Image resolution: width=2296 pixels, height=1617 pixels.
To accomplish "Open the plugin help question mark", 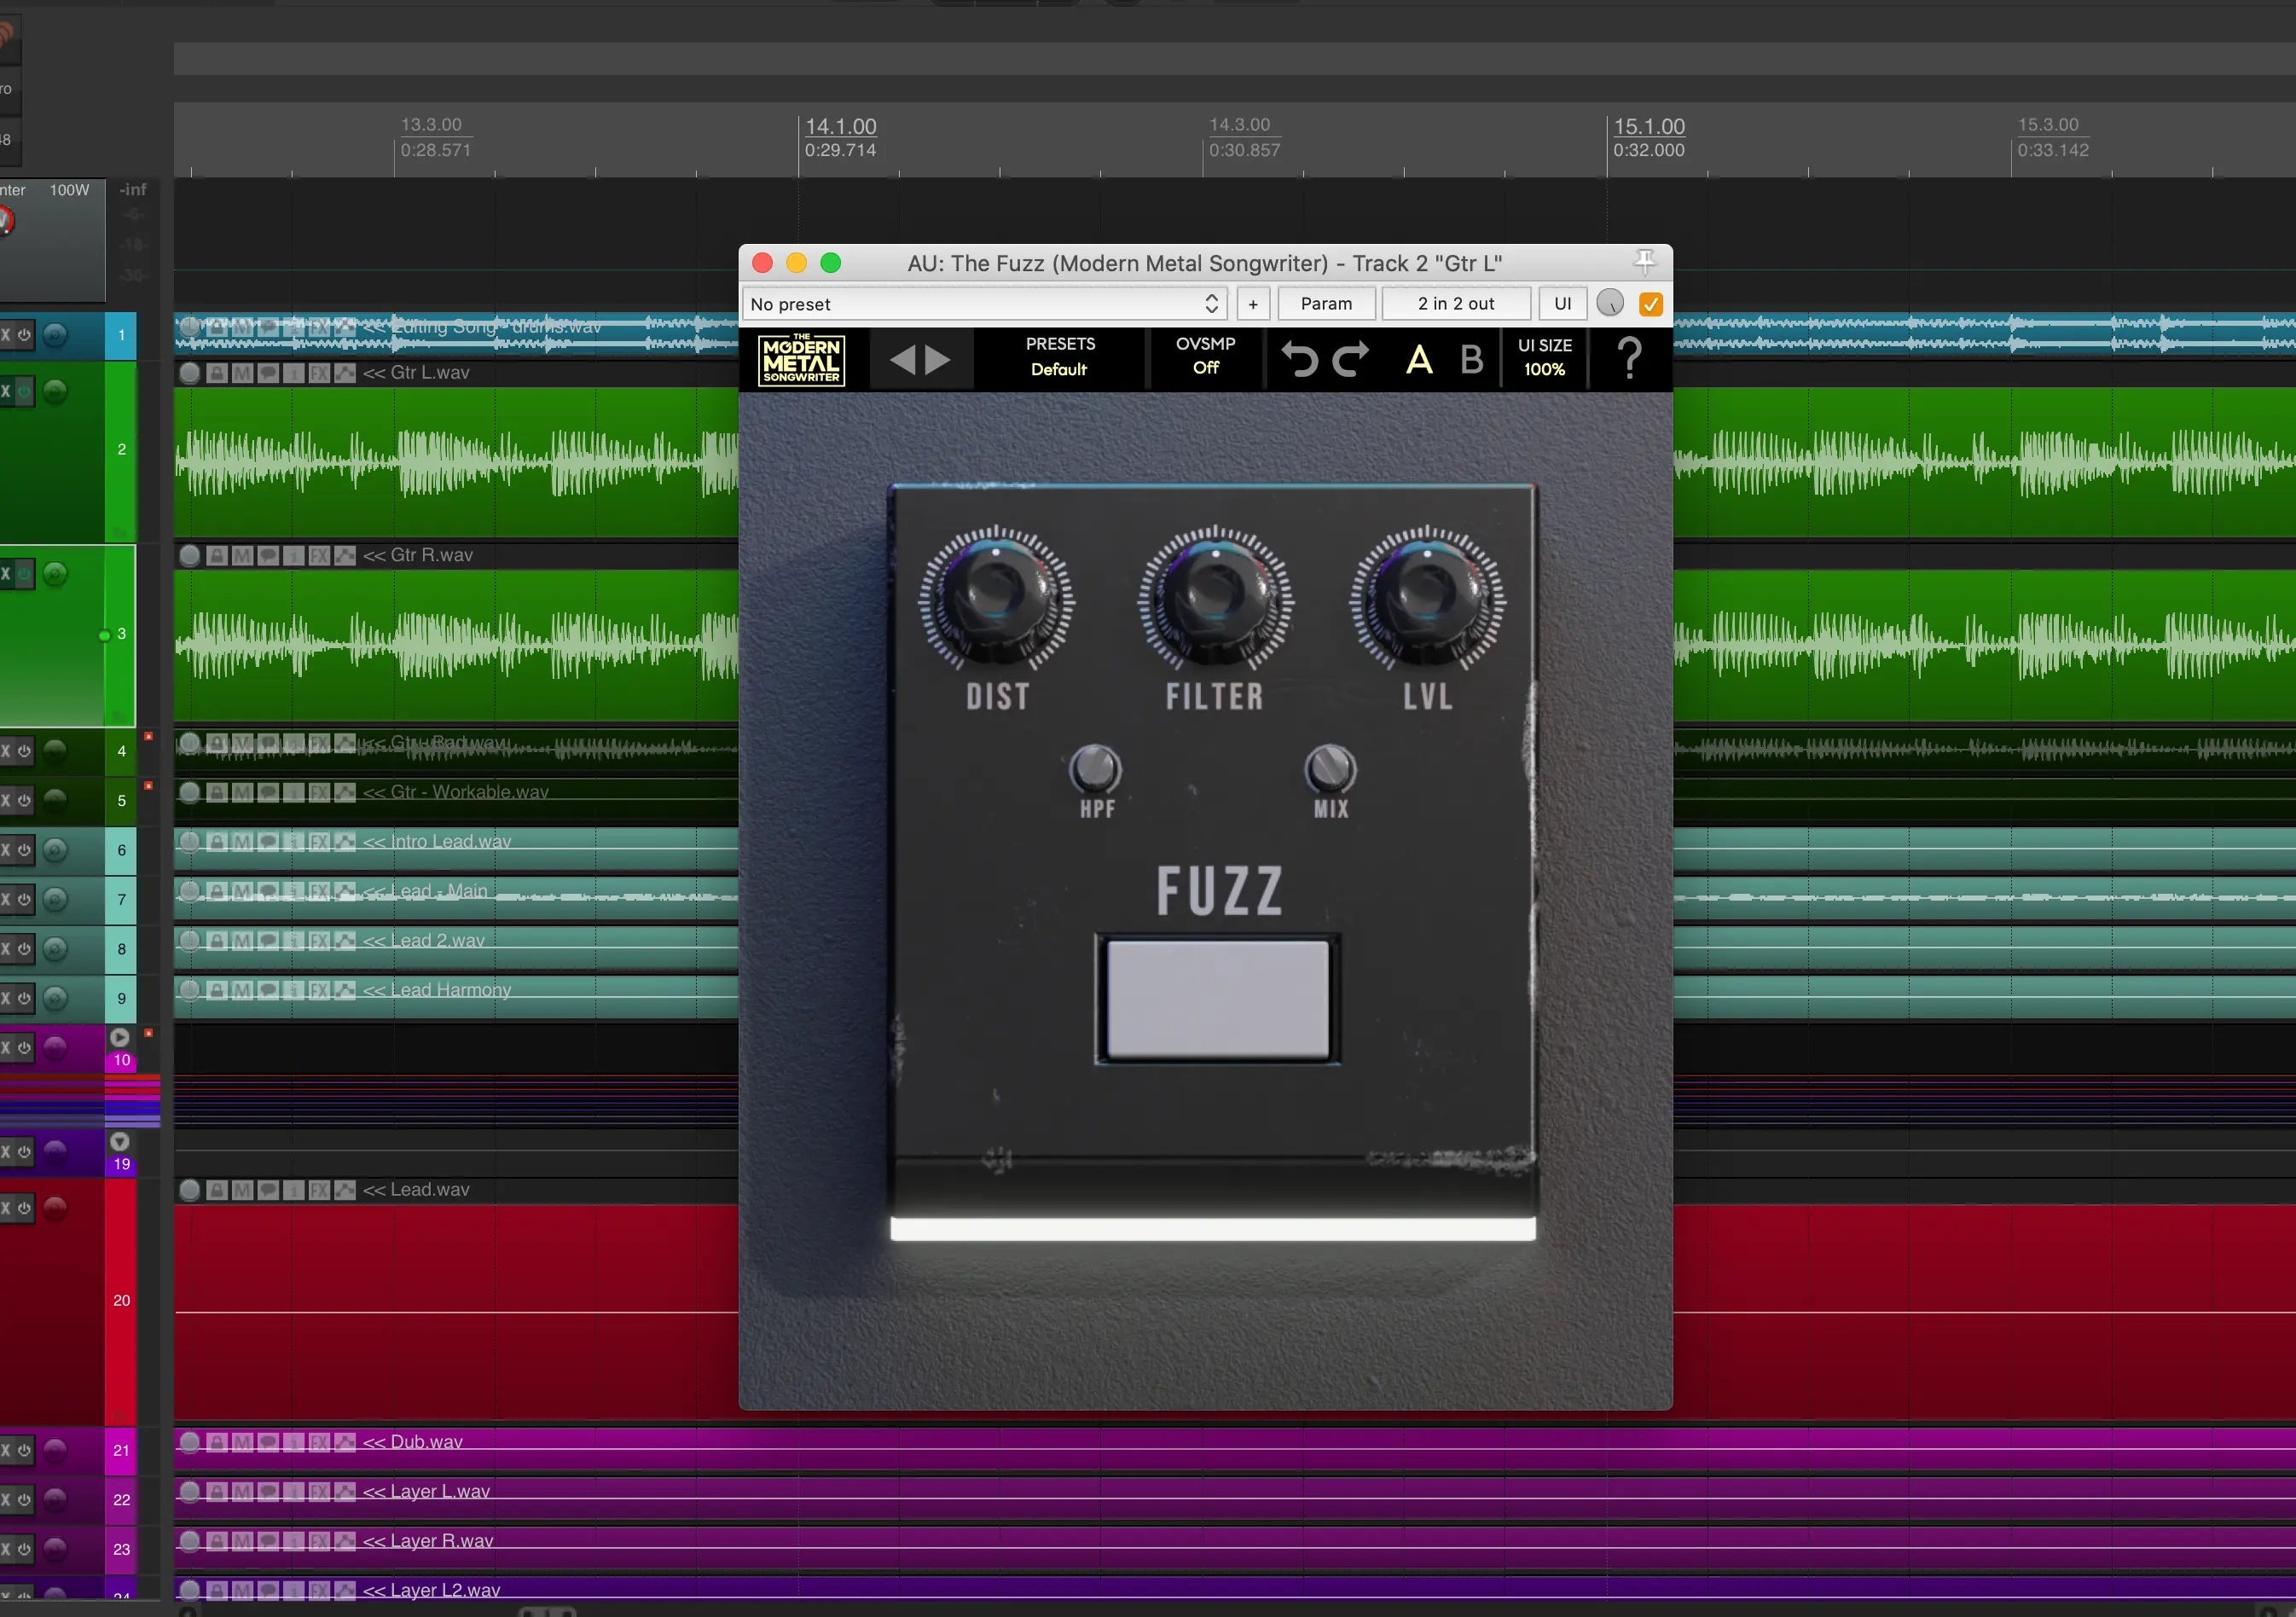I will [x=1629, y=358].
